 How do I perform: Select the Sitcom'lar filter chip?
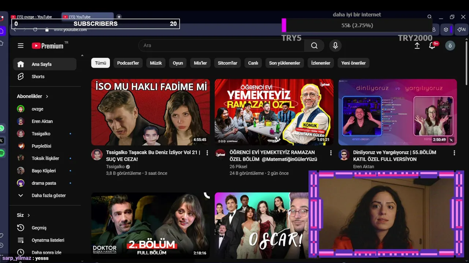tap(228, 63)
